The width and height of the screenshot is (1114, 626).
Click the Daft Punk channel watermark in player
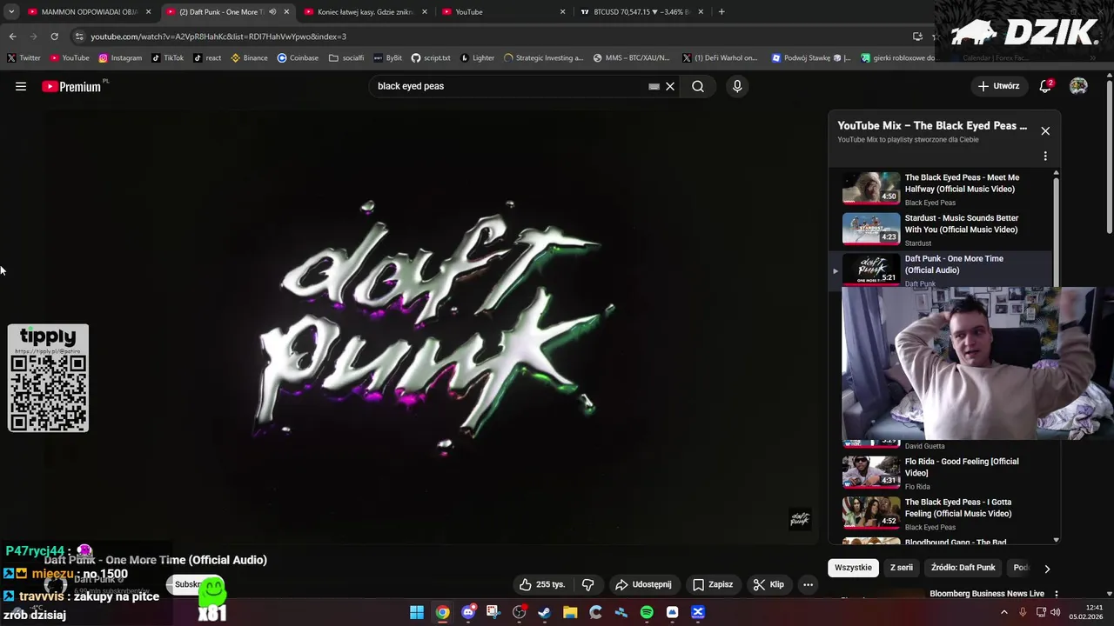click(x=800, y=519)
